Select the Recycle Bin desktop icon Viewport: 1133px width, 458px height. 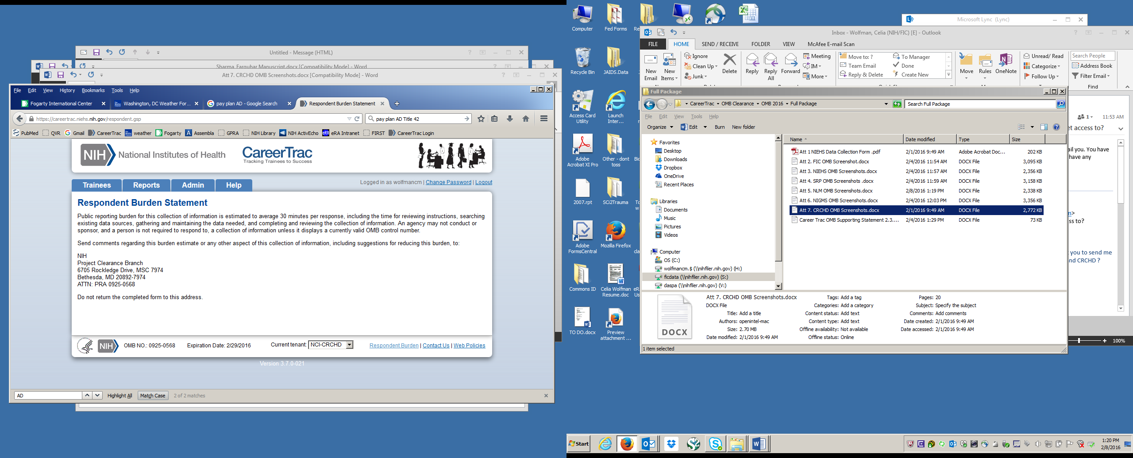[x=582, y=61]
